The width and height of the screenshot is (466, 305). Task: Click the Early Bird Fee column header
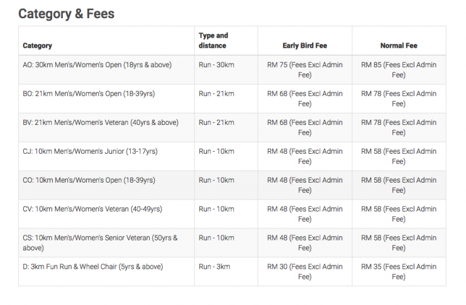[x=304, y=46]
